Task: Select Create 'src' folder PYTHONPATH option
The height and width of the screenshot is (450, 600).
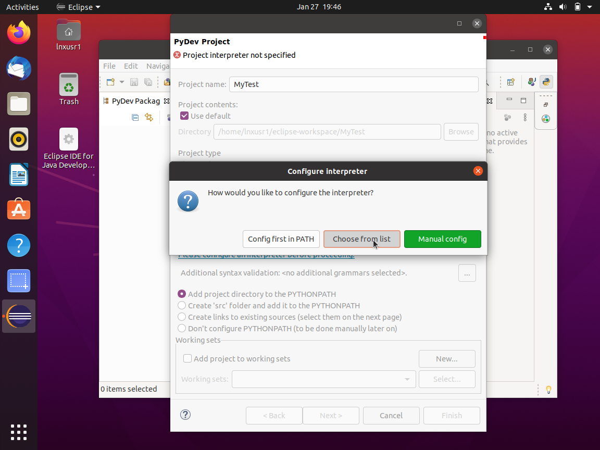Action: pyautogui.click(x=182, y=306)
